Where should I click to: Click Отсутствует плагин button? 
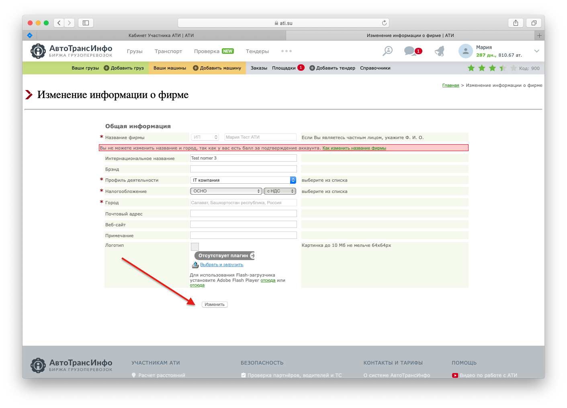tap(224, 256)
